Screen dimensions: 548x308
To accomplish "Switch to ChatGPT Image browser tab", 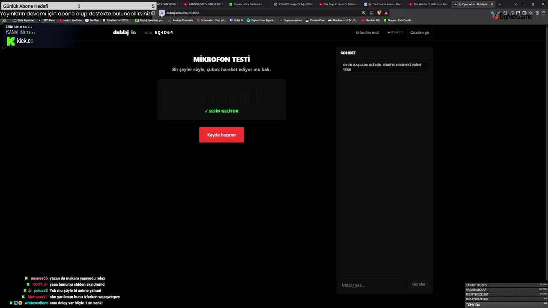I will pos(293,4).
